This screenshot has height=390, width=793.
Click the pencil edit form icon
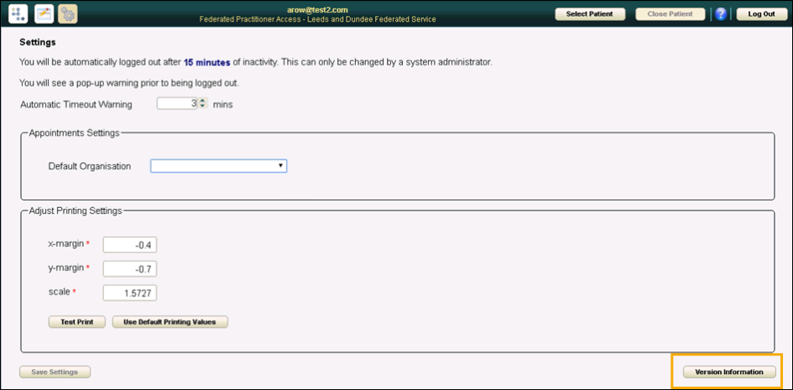pos(44,13)
